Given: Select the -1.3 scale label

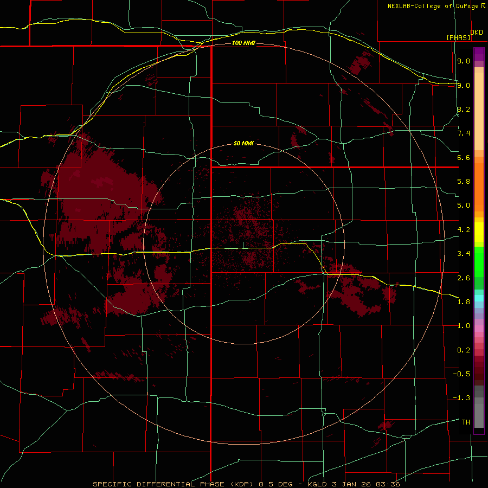Looking at the screenshot, I should [461, 398].
